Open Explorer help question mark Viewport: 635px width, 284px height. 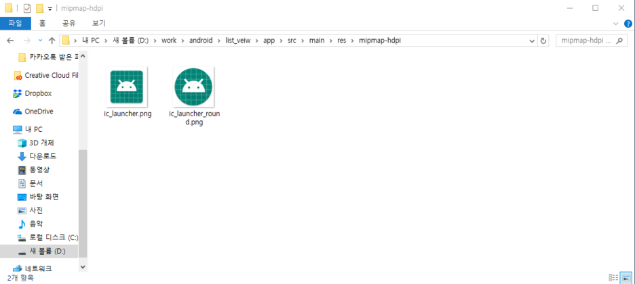[628, 24]
